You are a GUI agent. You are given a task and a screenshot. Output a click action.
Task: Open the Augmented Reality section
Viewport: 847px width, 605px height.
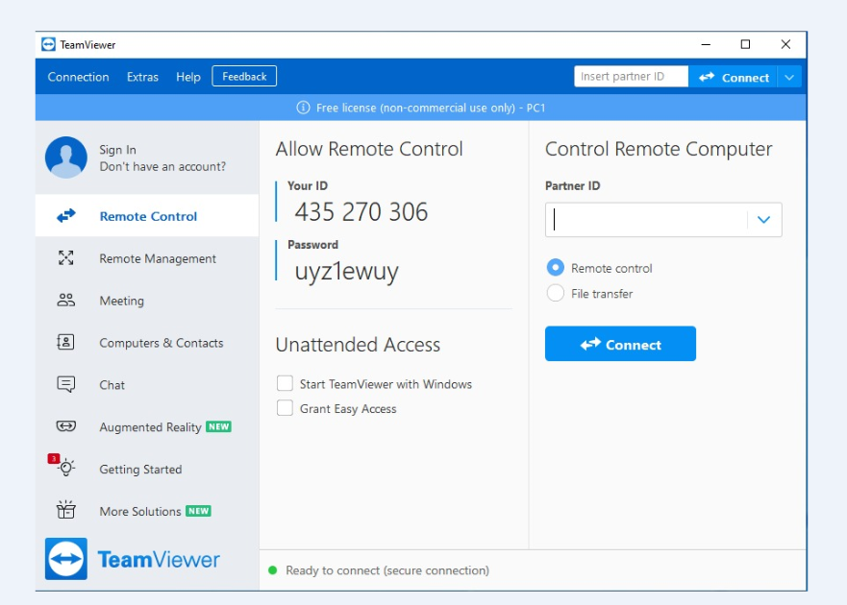(x=147, y=426)
